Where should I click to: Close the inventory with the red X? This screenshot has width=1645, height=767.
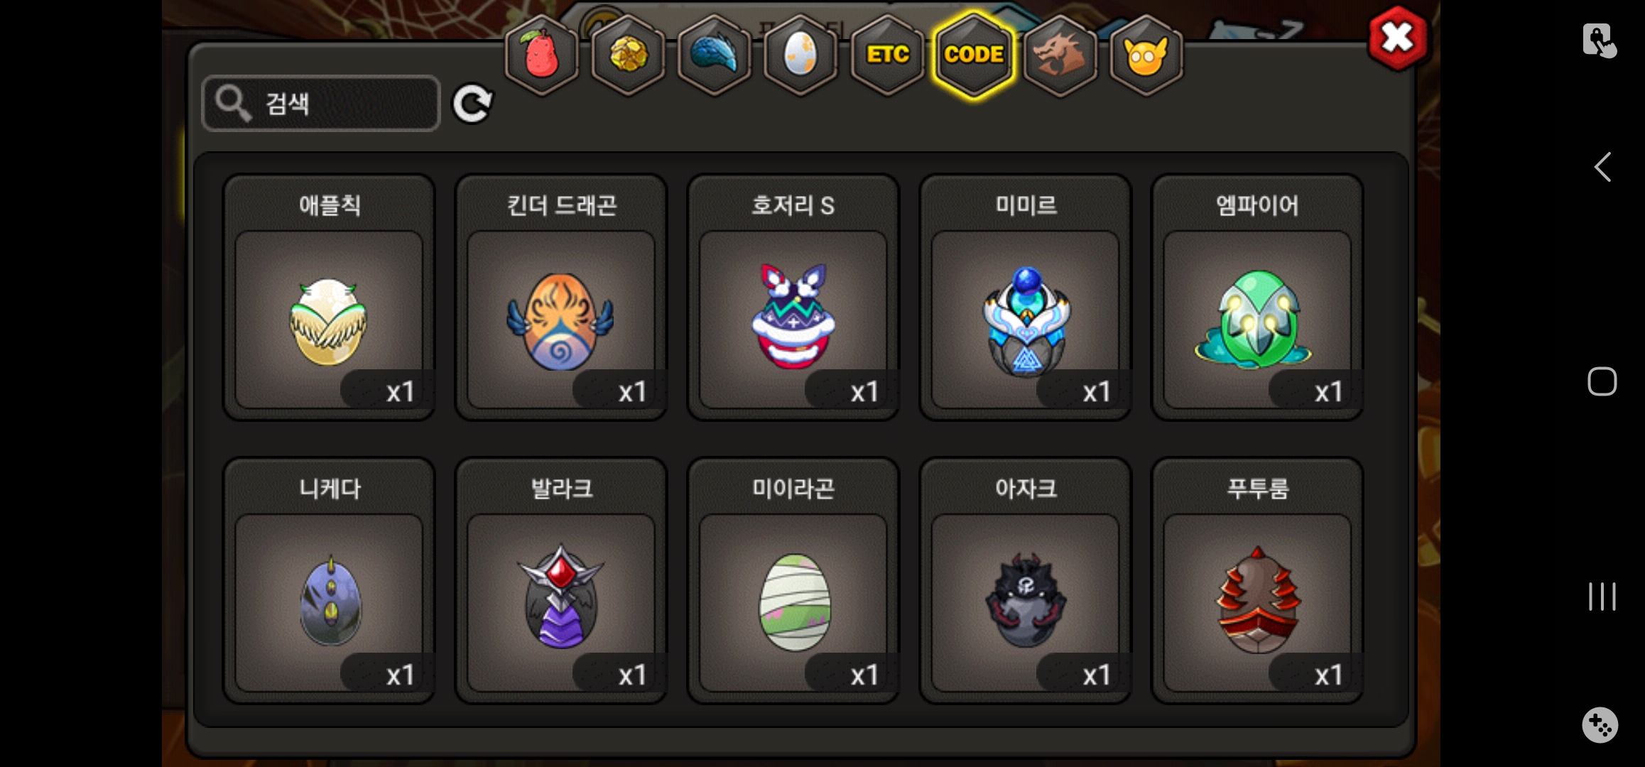coord(1397,38)
